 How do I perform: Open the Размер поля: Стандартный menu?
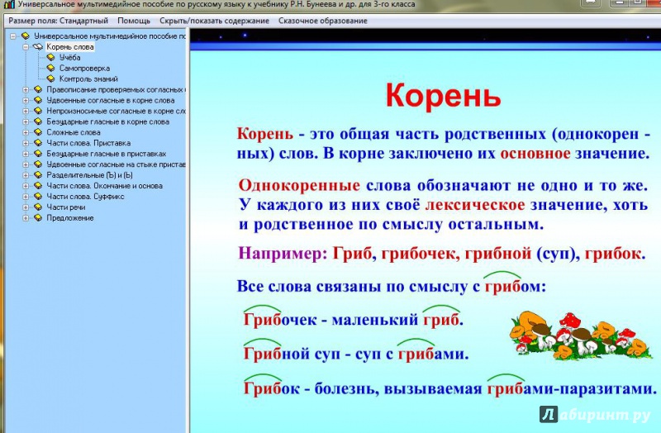coord(58,21)
